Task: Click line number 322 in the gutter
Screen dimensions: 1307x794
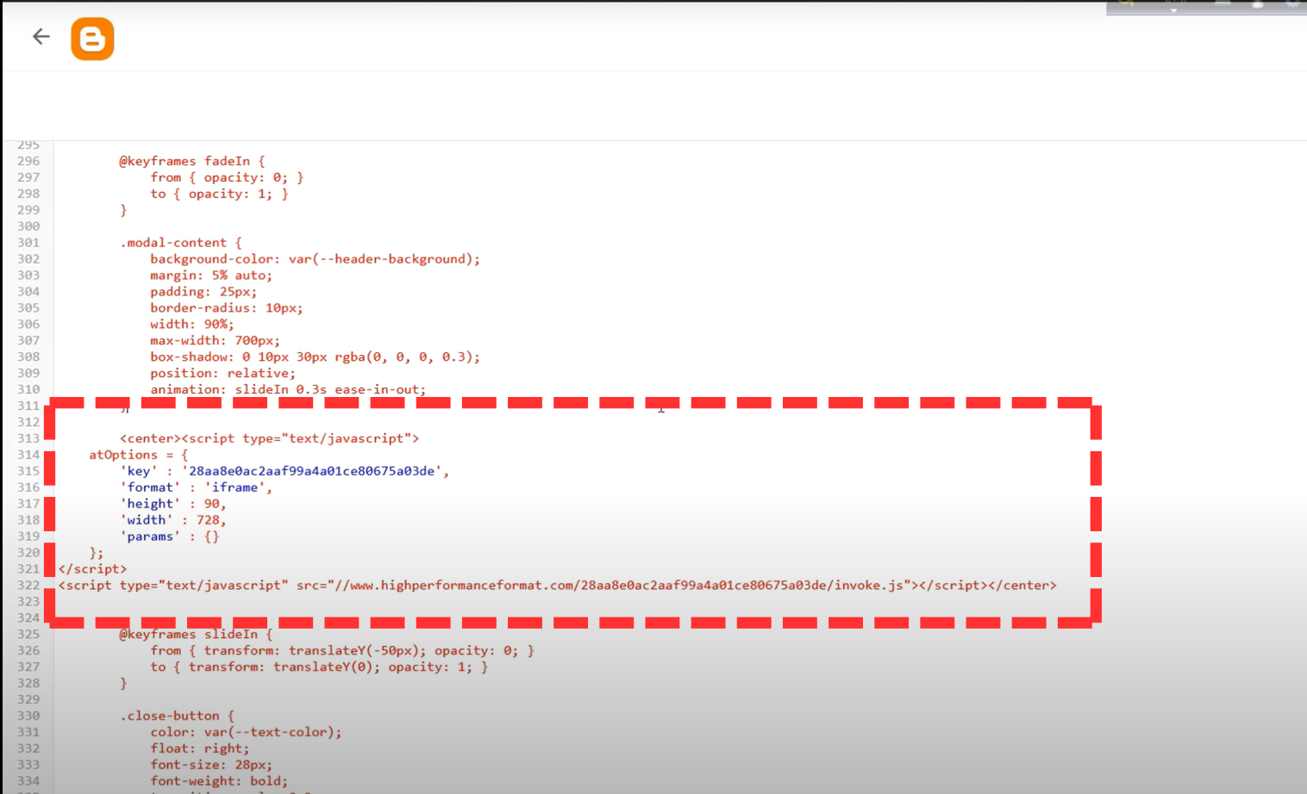Action: click(x=28, y=586)
